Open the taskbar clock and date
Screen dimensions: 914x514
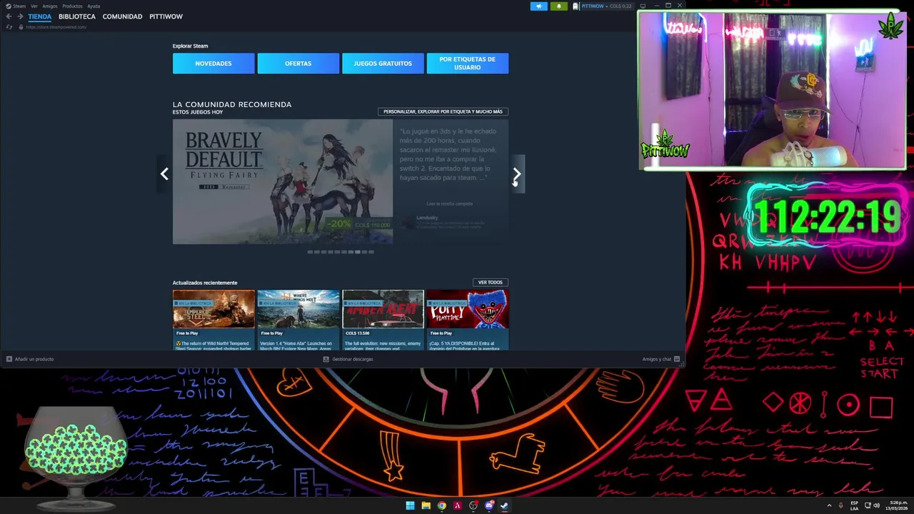[x=896, y=505]
